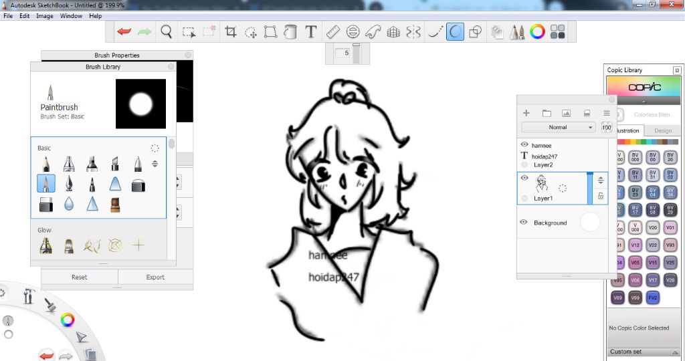Collapse the Copic banner arrow
This screenshot has height=361, width=685.
point(644,101)
